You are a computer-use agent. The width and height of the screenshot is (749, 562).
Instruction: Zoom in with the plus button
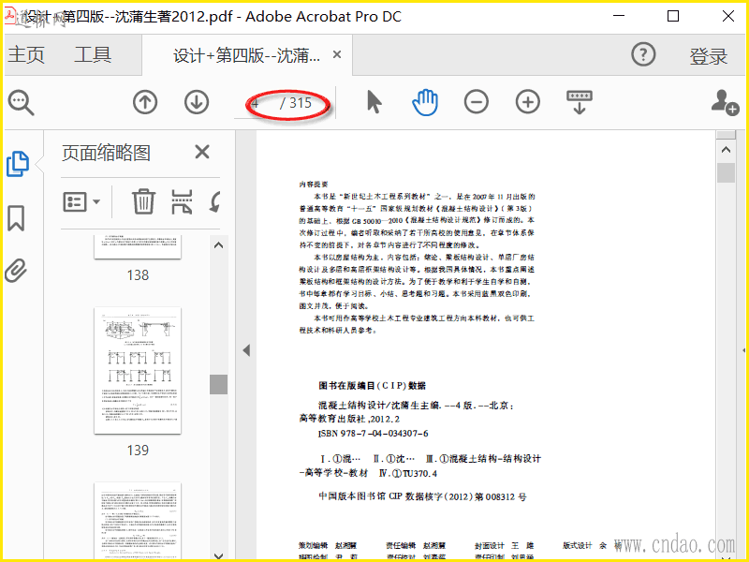(528, 102)
